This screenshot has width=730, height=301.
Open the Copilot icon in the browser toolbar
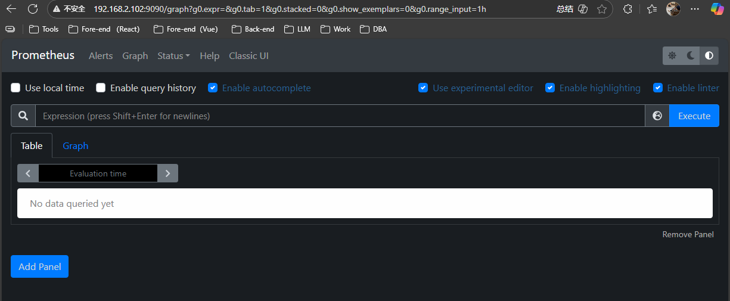[717, 9]
